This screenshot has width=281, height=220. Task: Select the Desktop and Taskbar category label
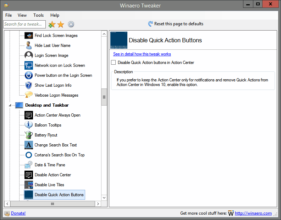pyautogui.click(x=47, y=105)
